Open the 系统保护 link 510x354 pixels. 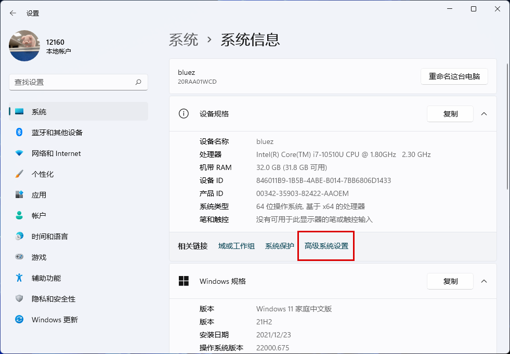click(280, 246)
